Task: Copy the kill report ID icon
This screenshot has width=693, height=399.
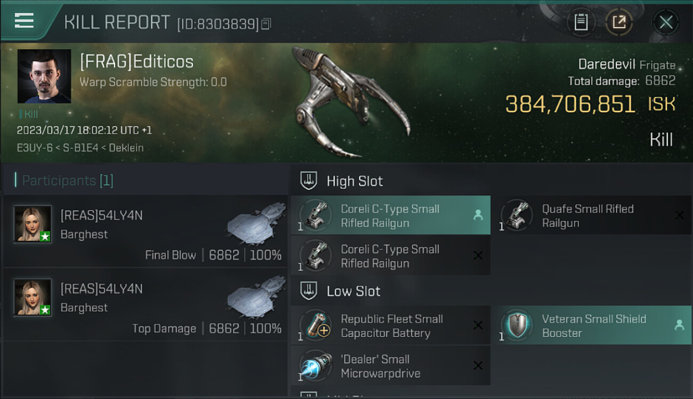Action: coord(266,23)
